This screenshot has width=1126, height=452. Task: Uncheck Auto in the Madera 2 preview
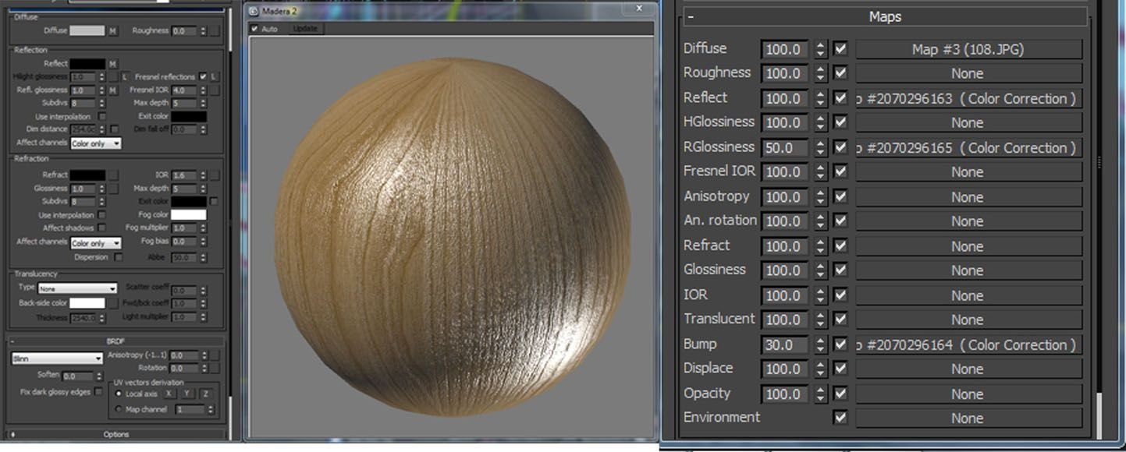tap(254, 29)
